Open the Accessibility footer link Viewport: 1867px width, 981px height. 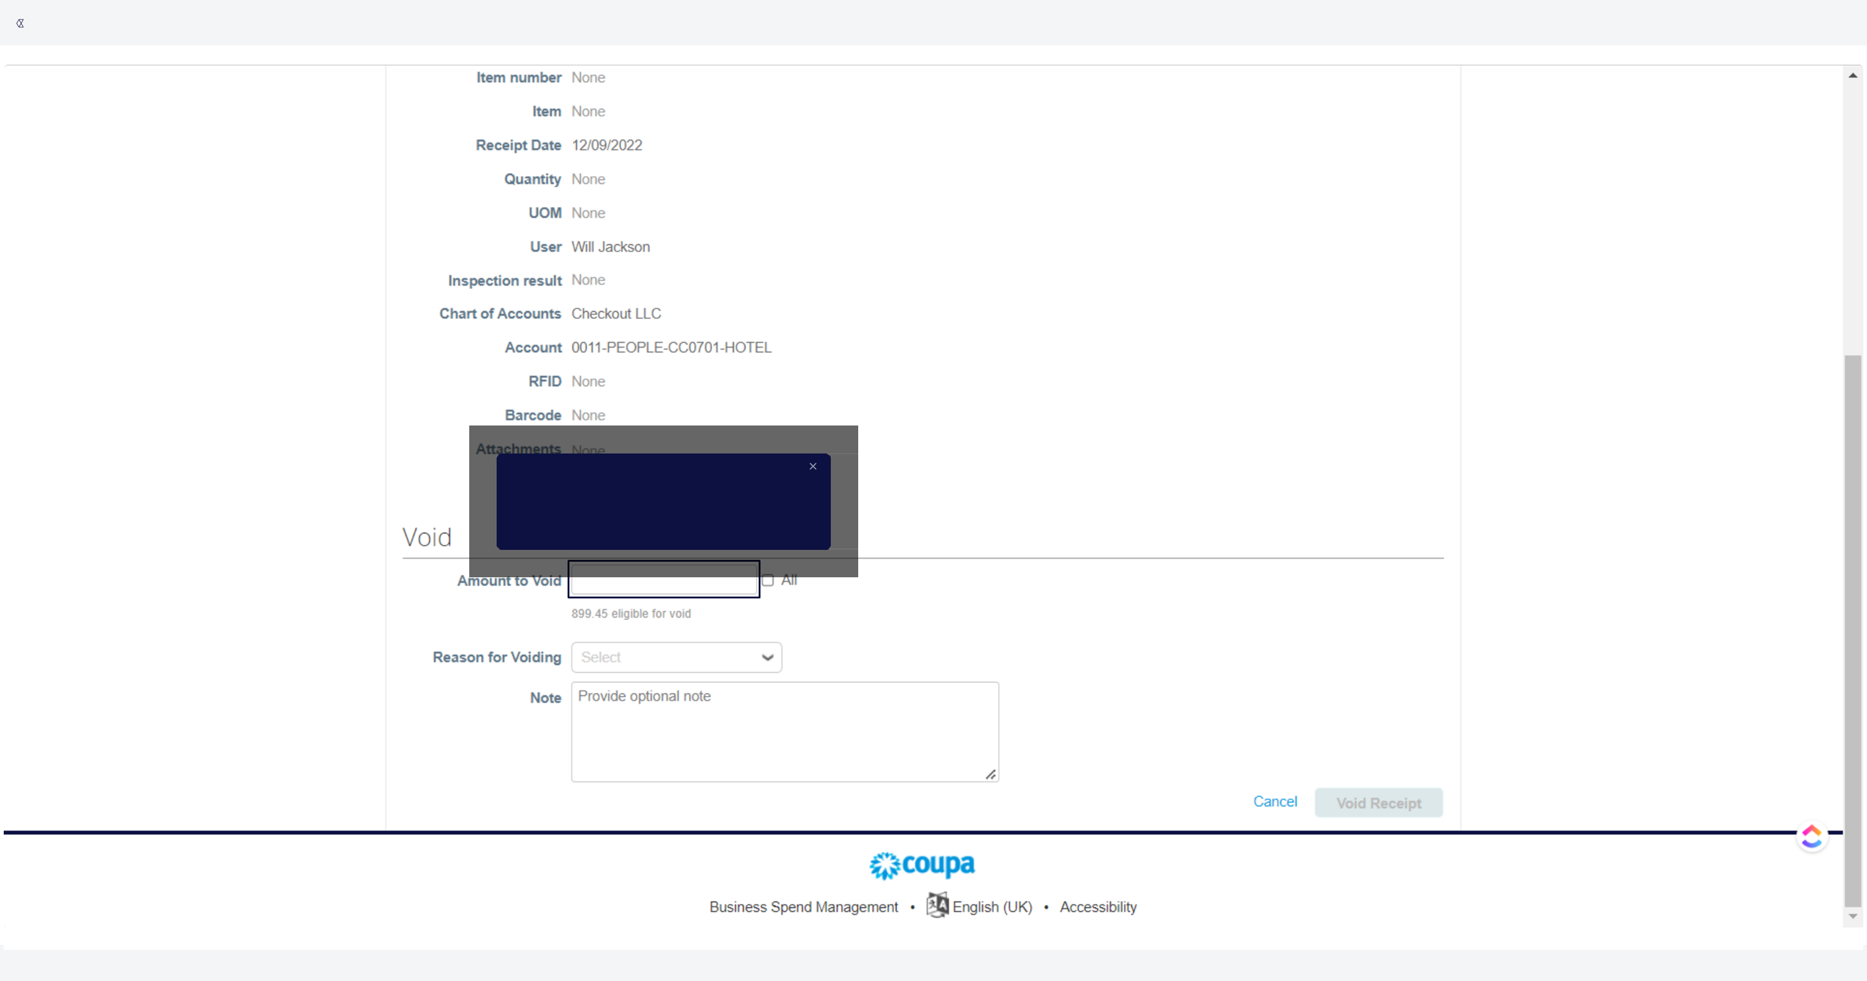(1098, 907)
